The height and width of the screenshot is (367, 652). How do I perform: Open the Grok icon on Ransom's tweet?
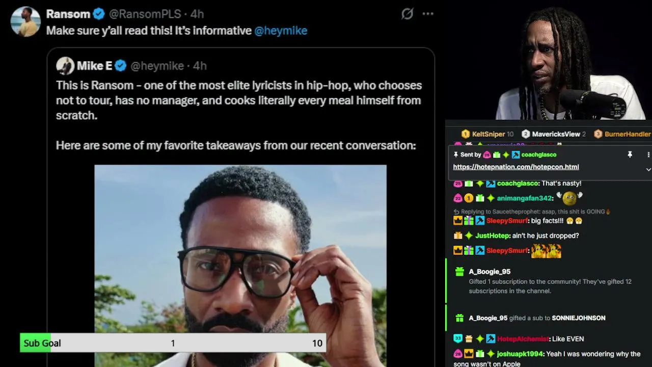(x=407, y=14)
